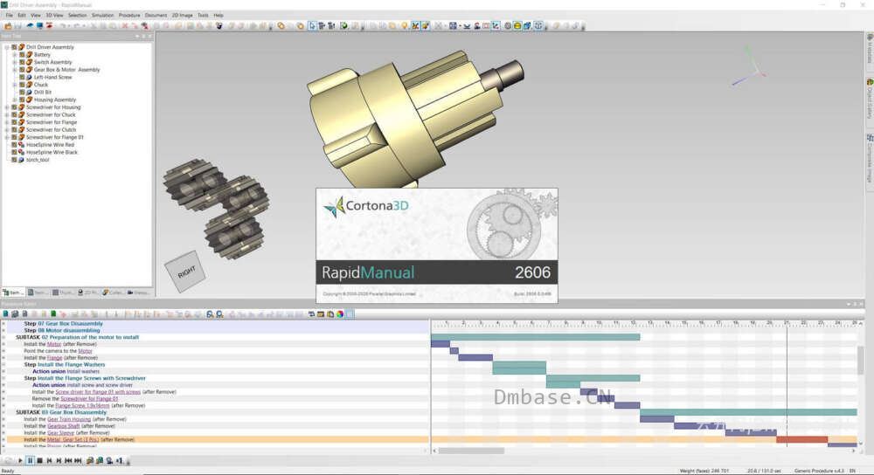Toggle the Battery visibility checkbox

pyautogui.click(x=22, y=54)
